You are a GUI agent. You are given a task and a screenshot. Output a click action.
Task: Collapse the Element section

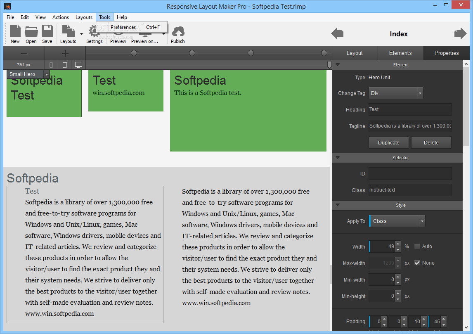(x=338, y=64)
